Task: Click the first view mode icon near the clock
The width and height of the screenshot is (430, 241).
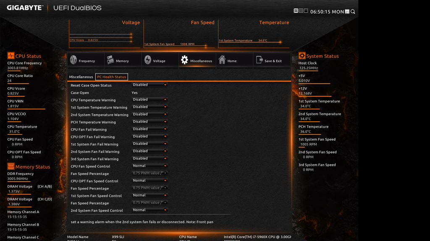Action: [296, 11]
